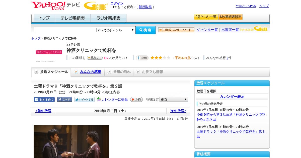Open the ラジオ番組表 navigation tab
This screenshot has height=158, width=301.
click(108, 18)
